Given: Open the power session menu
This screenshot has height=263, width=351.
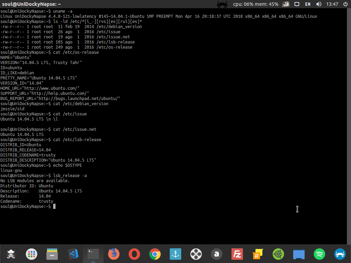Looking at the screenshot, I should [x=346, y=4].
